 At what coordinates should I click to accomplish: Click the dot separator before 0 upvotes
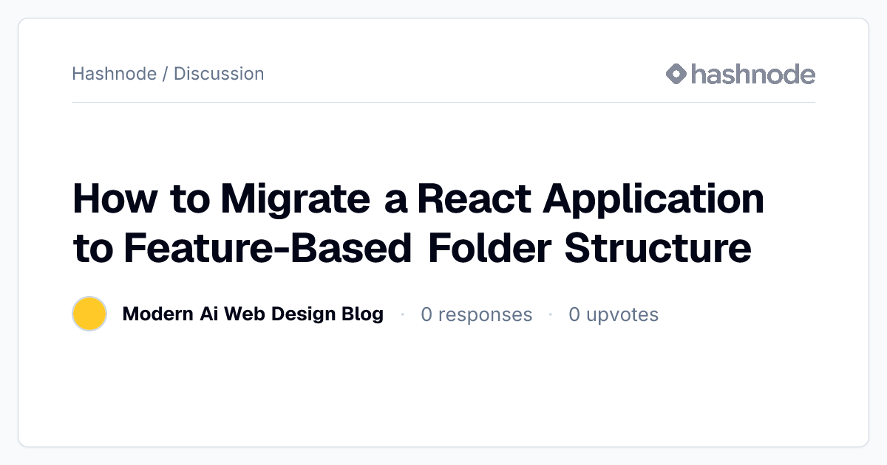551,314
